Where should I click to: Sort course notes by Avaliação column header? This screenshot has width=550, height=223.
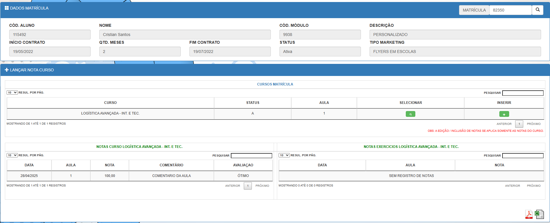coord(243,165)
